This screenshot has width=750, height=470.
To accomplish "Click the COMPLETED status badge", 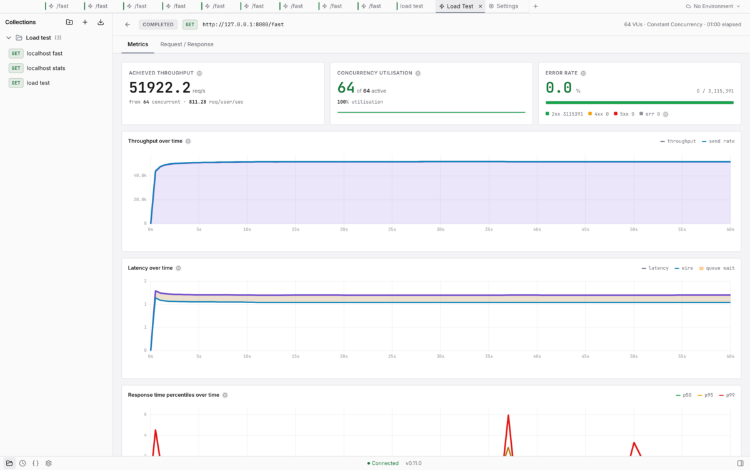I will pyautogui.click(x=158, y=25).
